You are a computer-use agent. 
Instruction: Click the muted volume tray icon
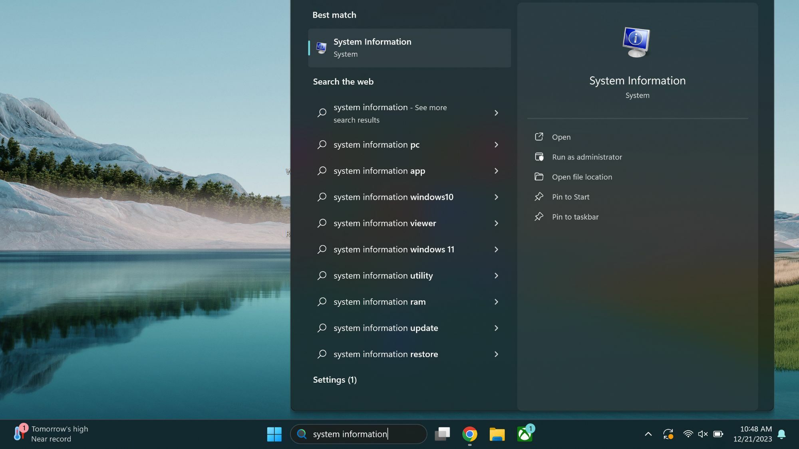click(703, 434)
